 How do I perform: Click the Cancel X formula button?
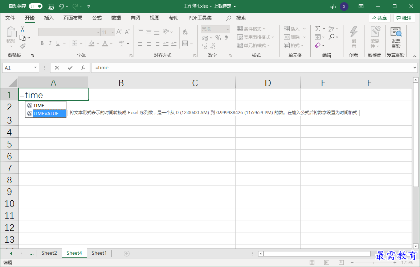click(57, 68)
